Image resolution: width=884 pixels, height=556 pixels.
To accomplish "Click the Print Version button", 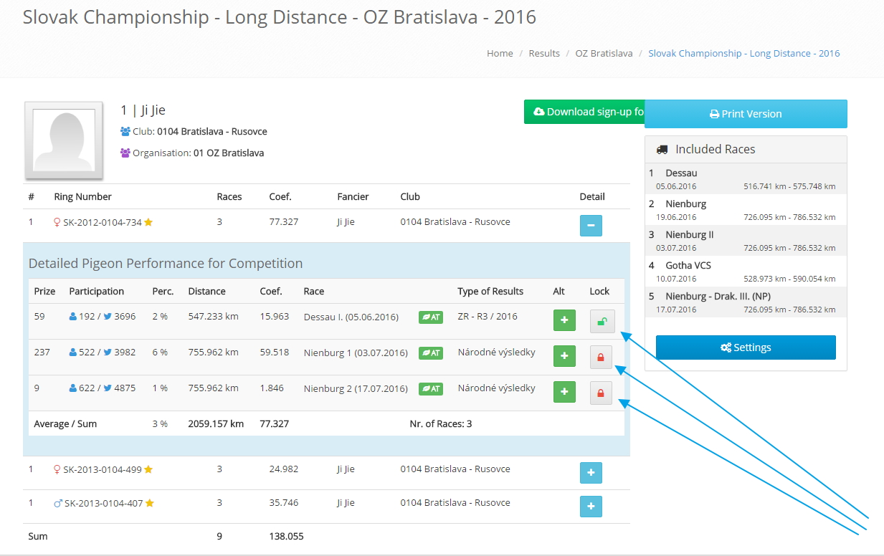I will point(746,114).
